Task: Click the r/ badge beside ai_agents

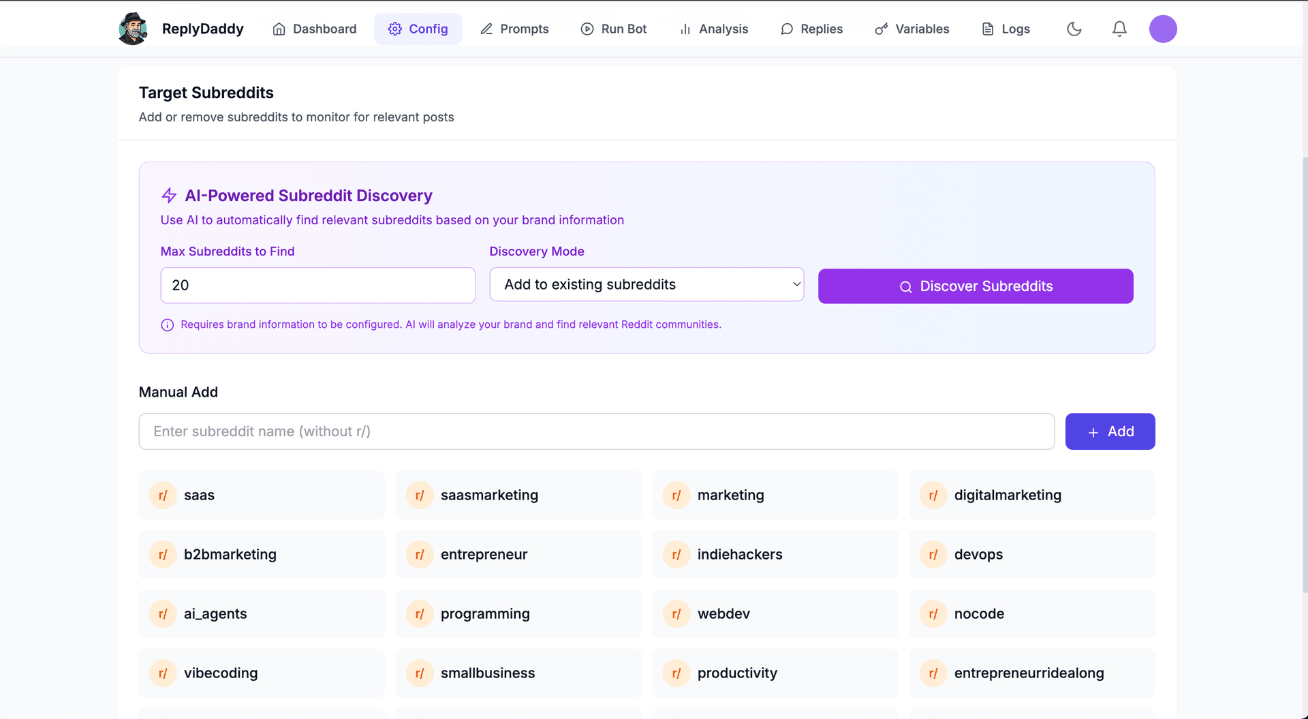Action: click(x=163, y=614)
